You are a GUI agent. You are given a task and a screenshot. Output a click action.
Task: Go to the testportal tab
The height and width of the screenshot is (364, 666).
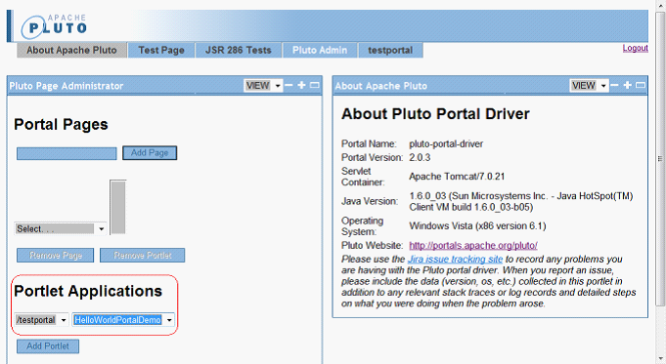pos(390,50)
